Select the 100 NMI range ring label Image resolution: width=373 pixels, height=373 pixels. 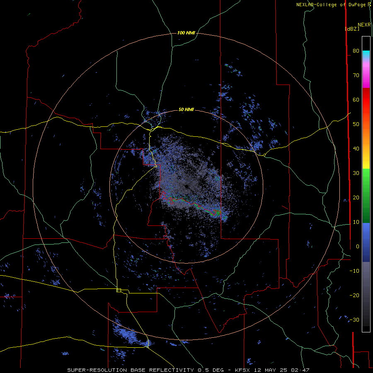pos(186,33)
